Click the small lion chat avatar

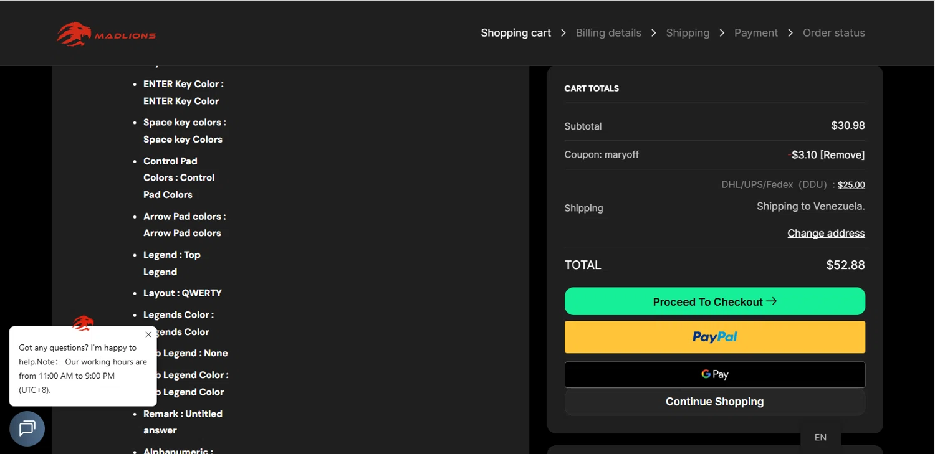point(83,323)
